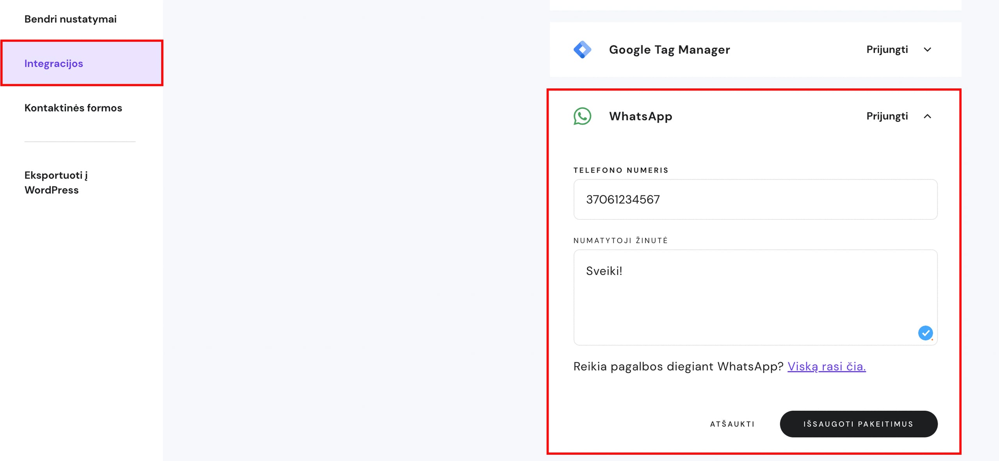Click the Numatytoji žinutė field label

pos(620,240)
